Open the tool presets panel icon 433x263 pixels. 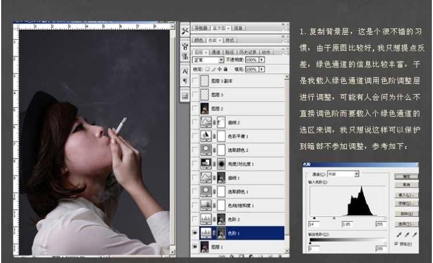click(x=185, y=31)
